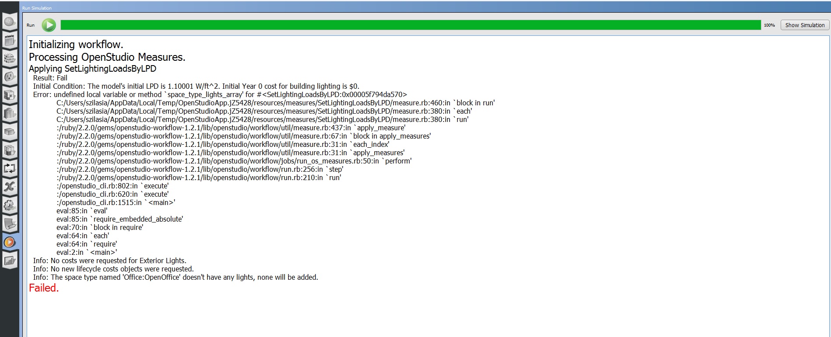The width and height of the screenshot is (831, 337).
Task: Click the 'Initializing workflow.' line
Action: [x=76, y=45]
